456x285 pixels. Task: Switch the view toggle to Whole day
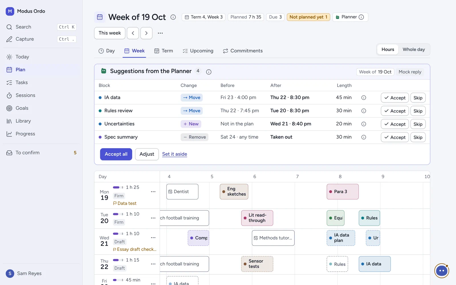pyautogui.click(x=414, y=50)
